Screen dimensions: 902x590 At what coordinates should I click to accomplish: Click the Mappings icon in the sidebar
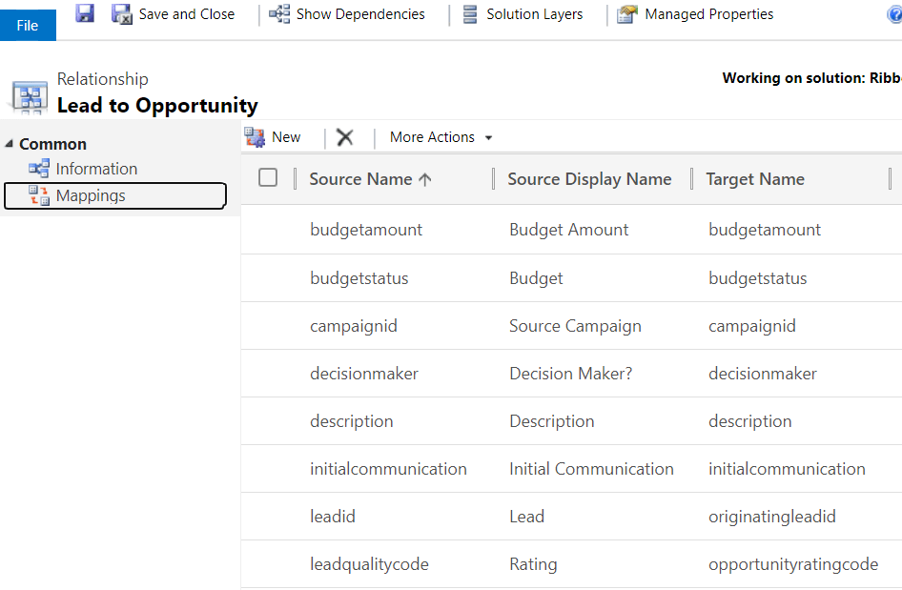pos(39,195)
